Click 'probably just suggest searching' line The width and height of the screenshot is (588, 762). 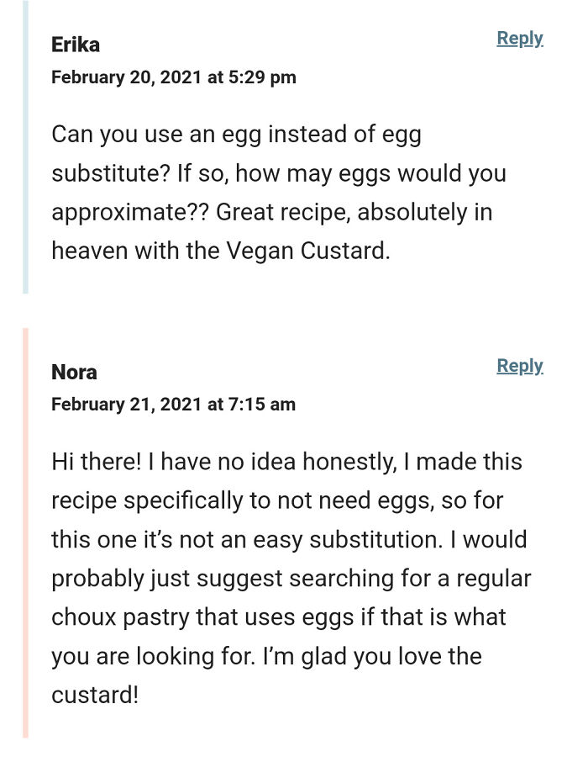coord(291,579)
